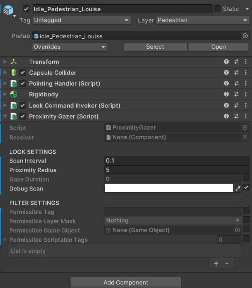The width and height of the screenshot is (252, 288).
Task: Open Transform three-dot context menu
Action: click(246, 62)
